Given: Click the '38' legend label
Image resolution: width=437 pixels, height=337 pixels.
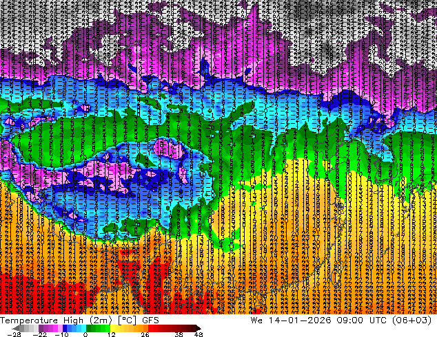Looking at the screenshot, I should click(179, 334).
